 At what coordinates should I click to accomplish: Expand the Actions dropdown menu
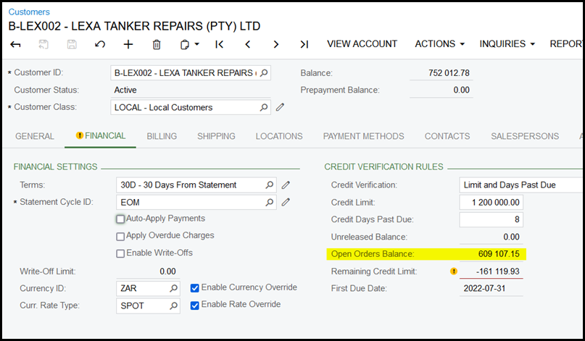click(x=439, y=44)
